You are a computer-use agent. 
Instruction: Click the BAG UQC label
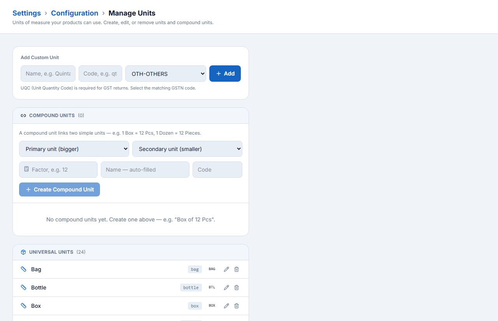point(212,269)
